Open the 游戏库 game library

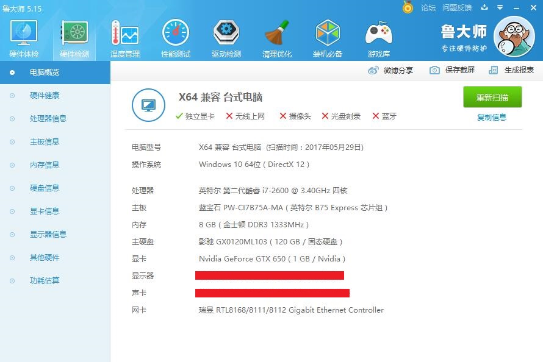click(x=378, y=39)
